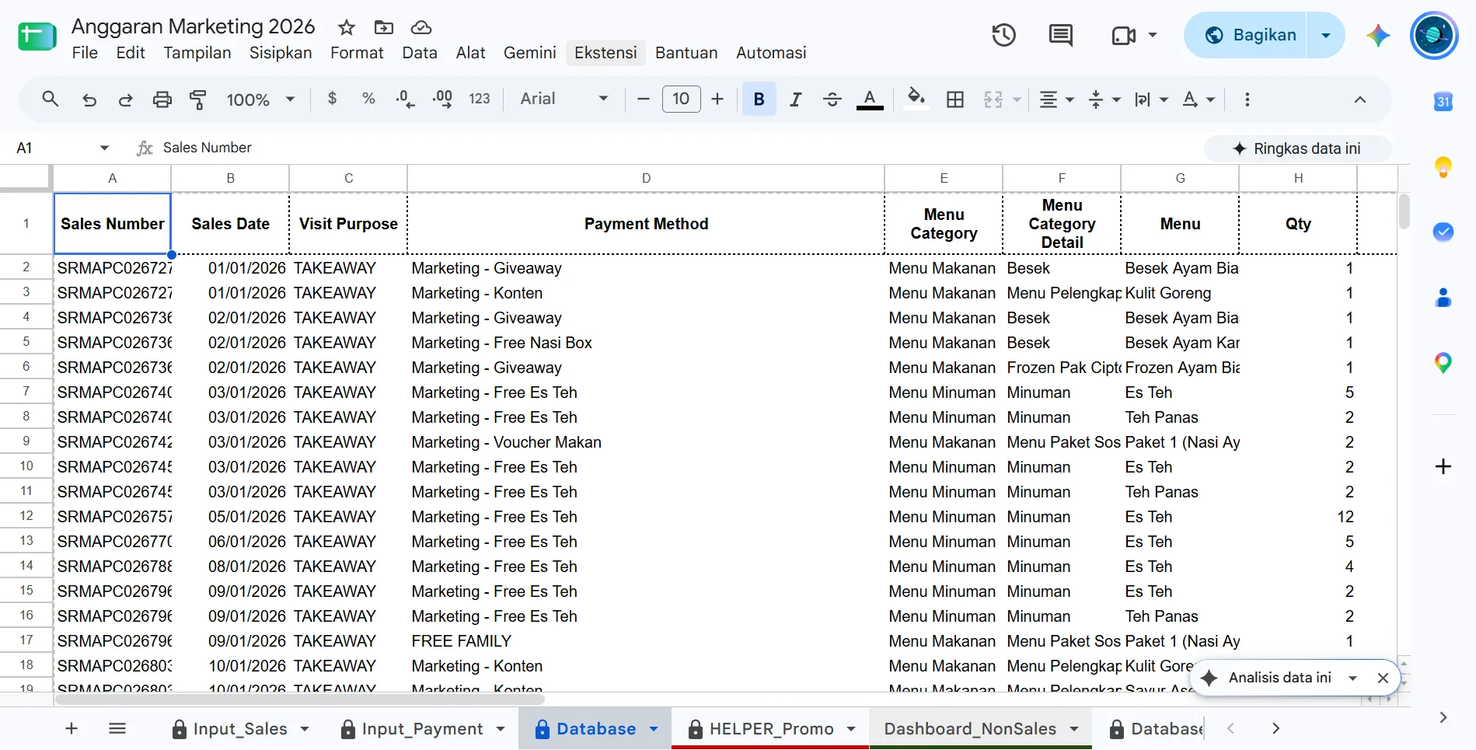Expand the Database sheet tab menu arrow
Screen dimensions: 1476x750
coord(654,729)
